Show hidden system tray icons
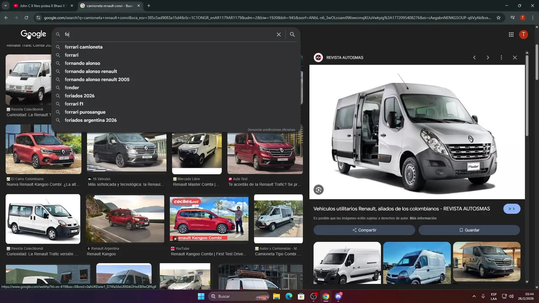 [x=474, y=296]
